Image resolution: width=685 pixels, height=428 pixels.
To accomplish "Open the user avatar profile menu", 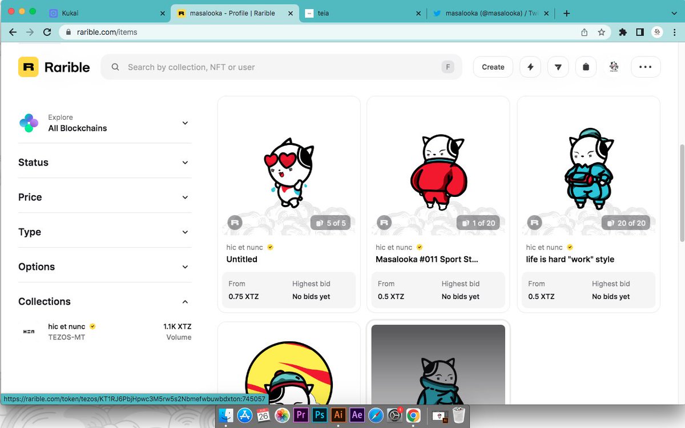I will coord(614,67).
